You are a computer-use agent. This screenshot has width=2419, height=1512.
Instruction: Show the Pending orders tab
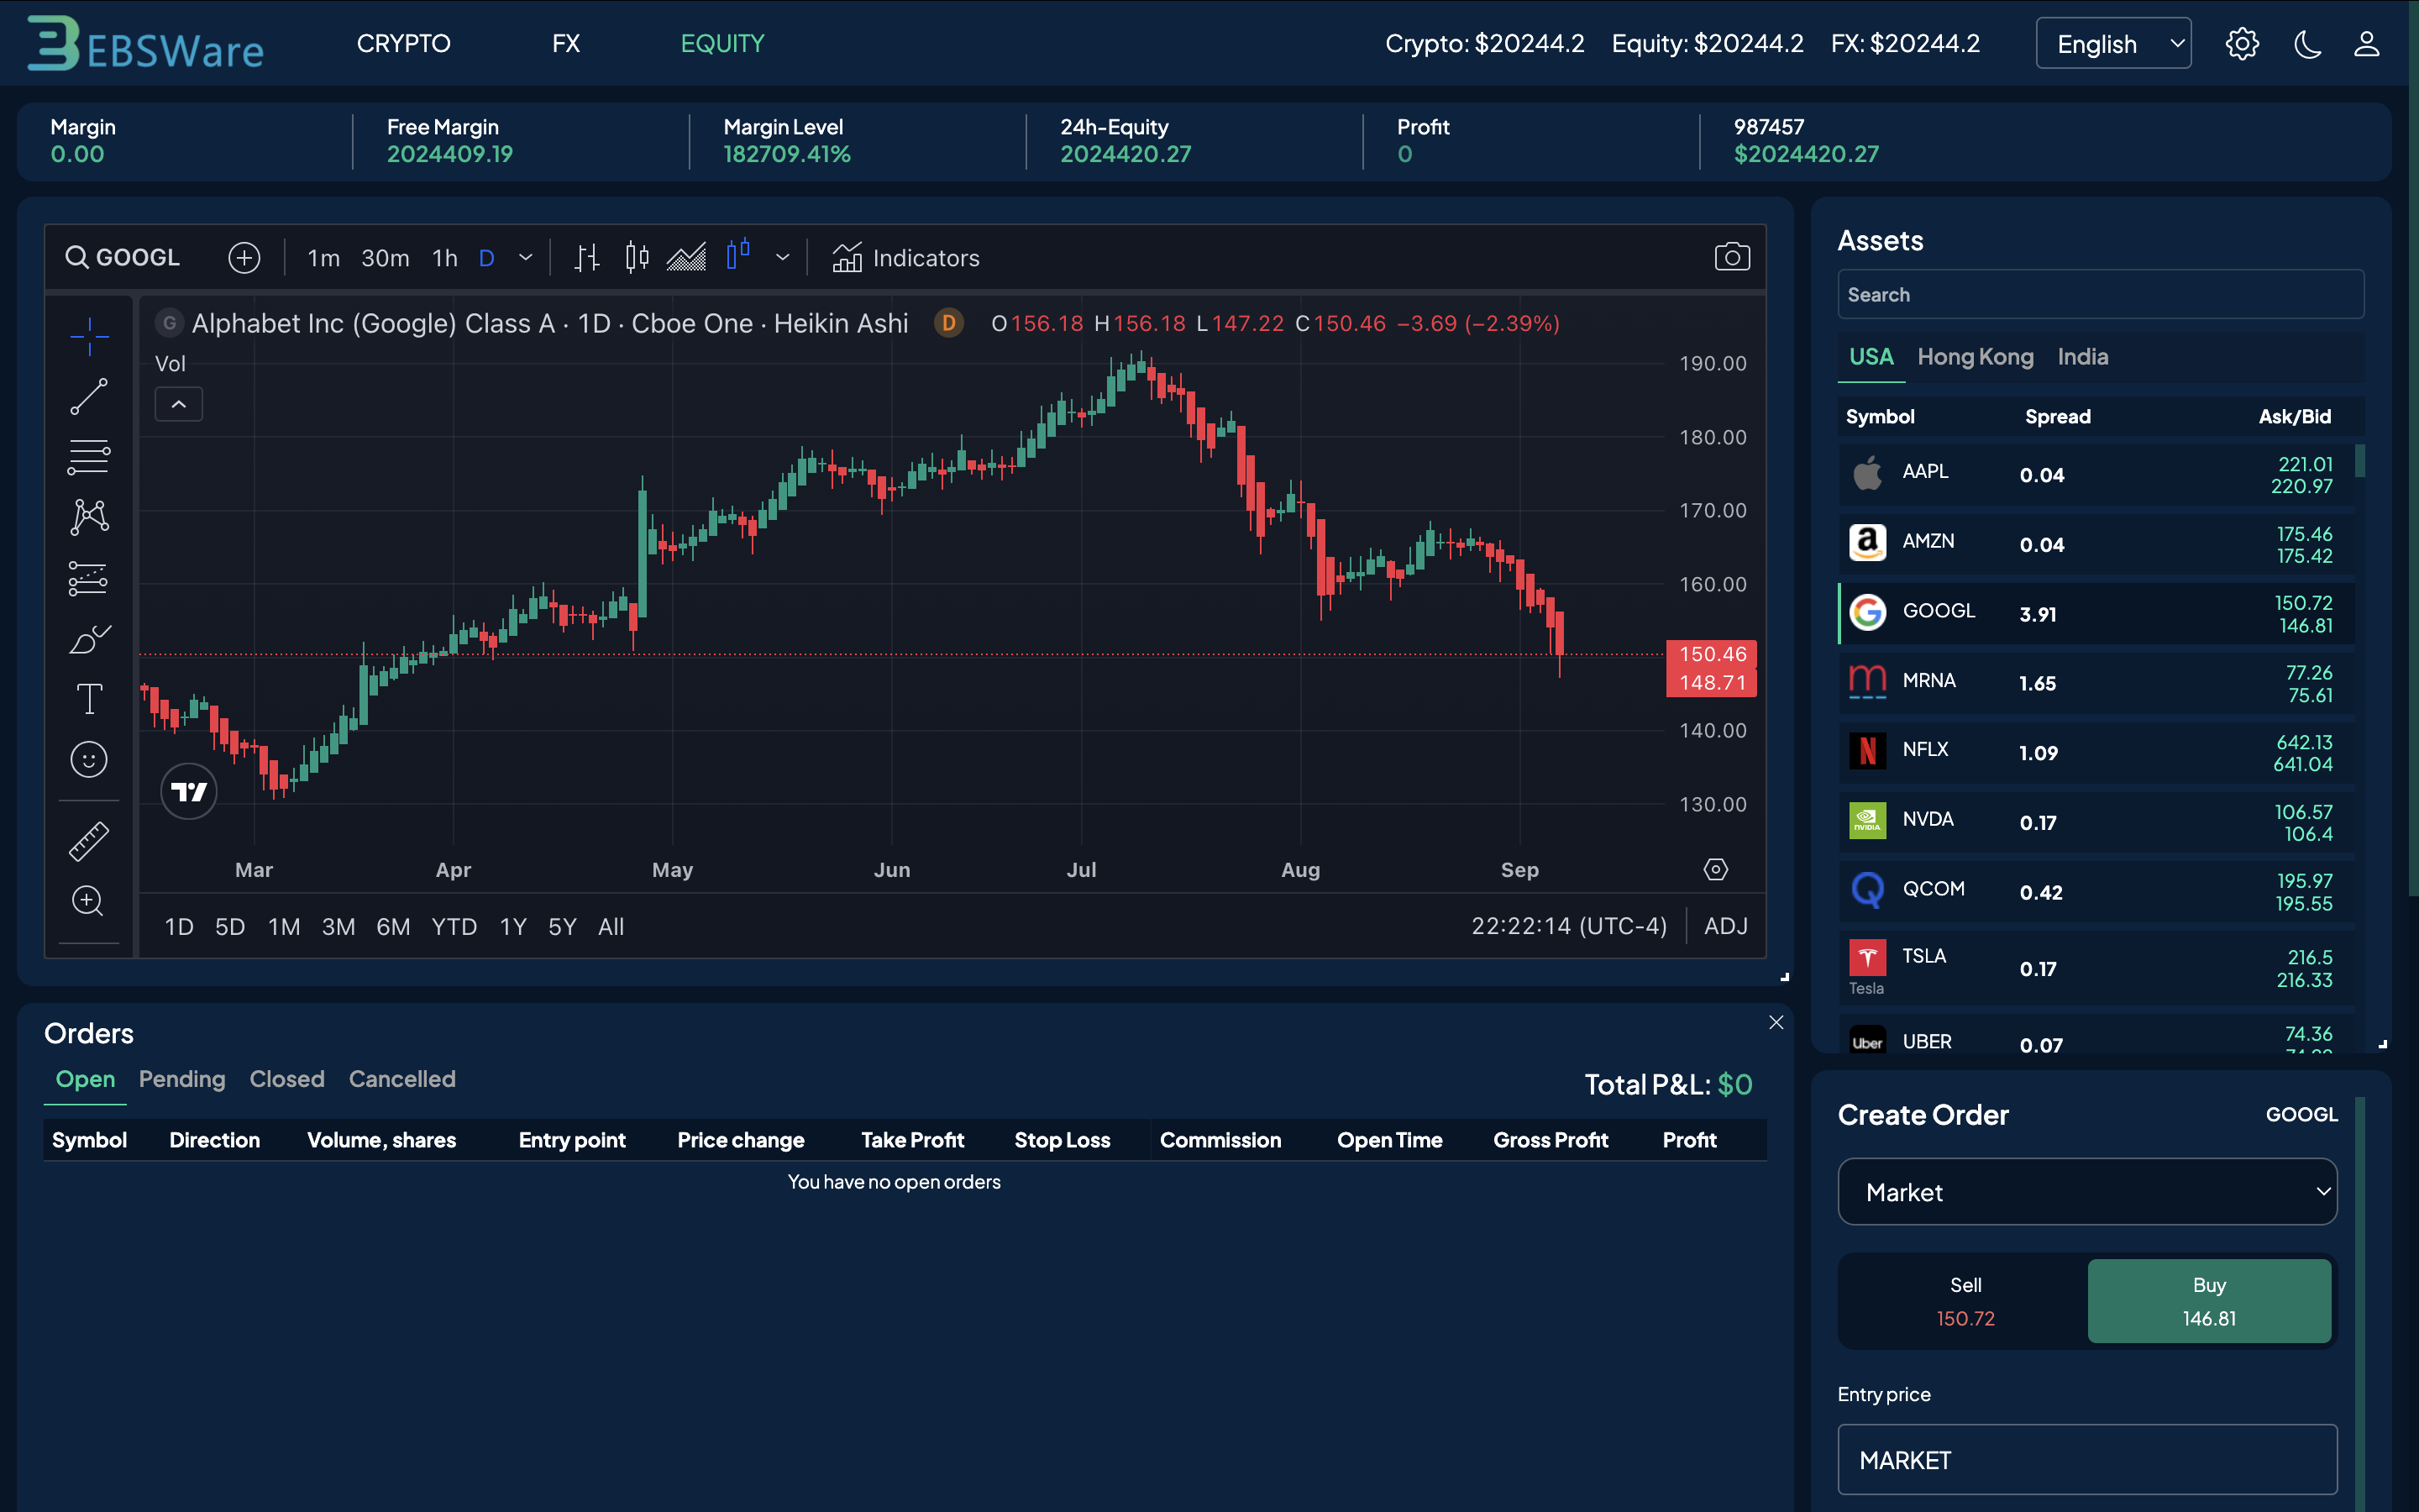click(182, 1079)
